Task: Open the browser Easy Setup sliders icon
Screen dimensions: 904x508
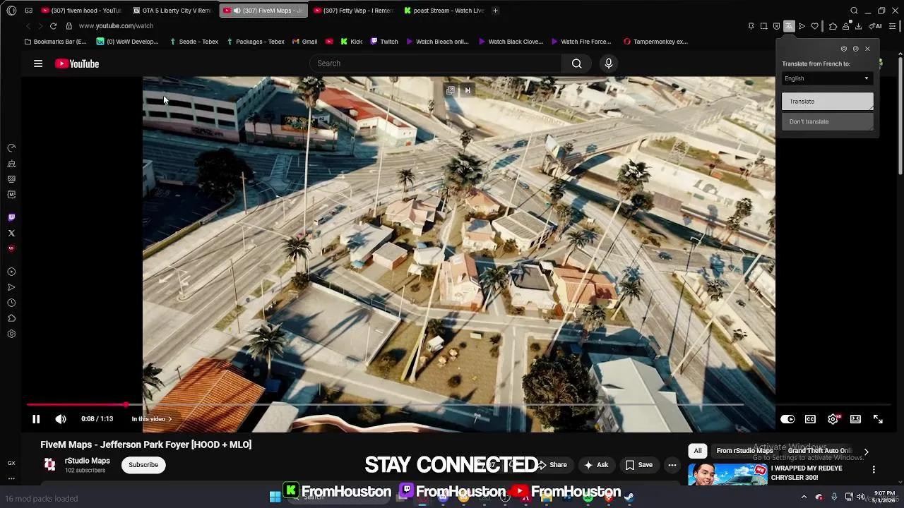Action: point(893,26)
